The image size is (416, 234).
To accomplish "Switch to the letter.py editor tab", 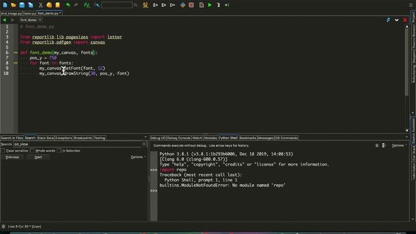I will 29,13.
